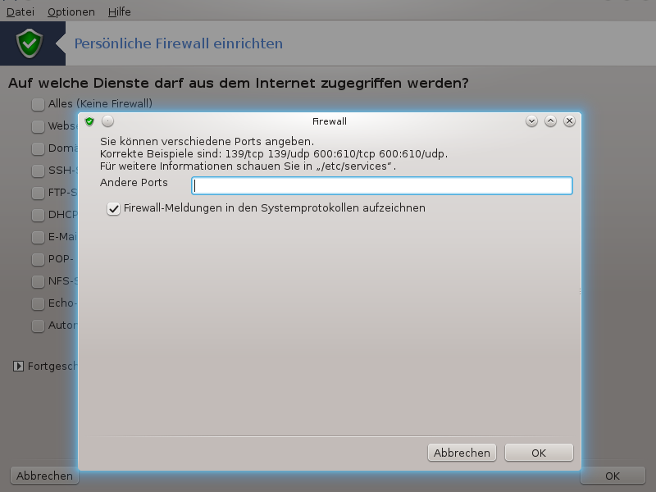Close the Firewall dialog with the X
Viewport: 656px width, 492px height.
pos(569,121)
